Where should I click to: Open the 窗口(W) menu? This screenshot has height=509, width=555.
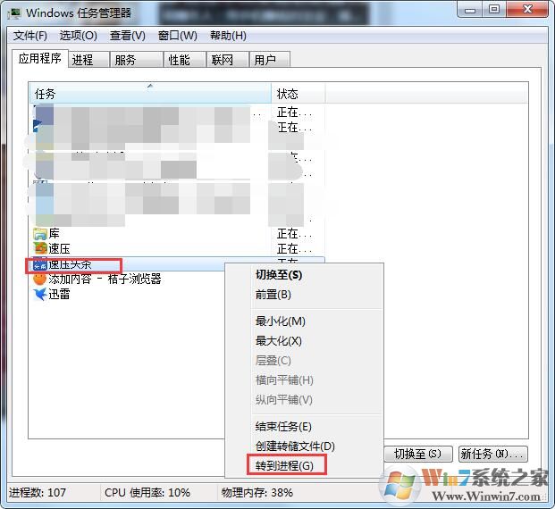(177, 36)
